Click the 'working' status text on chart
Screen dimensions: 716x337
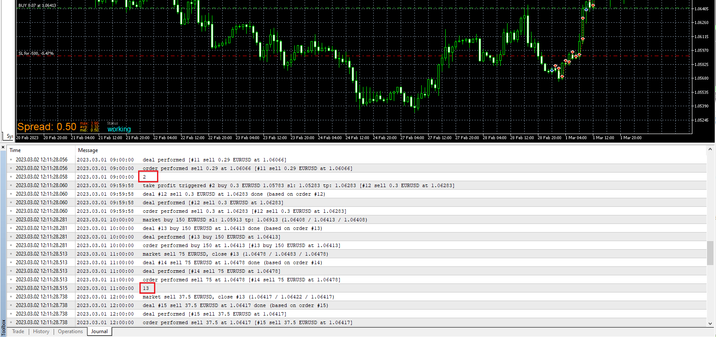pyautogui.click(x=119, y=129)
